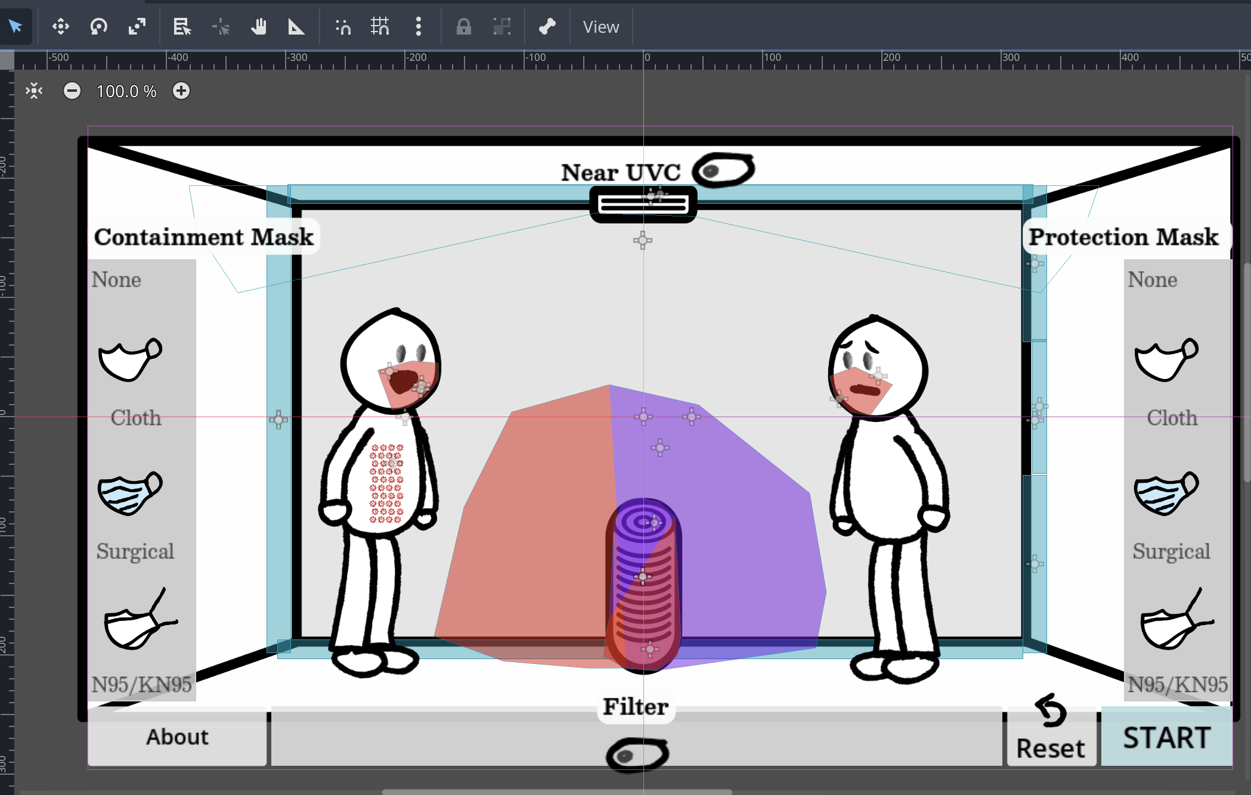Toggle grid snap icon
Image resolution: width=1251 pixels, height=795 pixels.
380,26
